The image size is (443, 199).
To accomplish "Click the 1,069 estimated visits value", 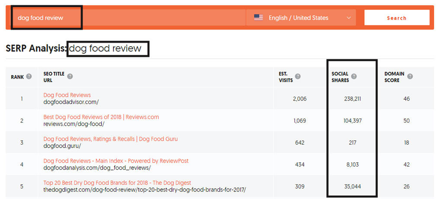I will 300,121.
